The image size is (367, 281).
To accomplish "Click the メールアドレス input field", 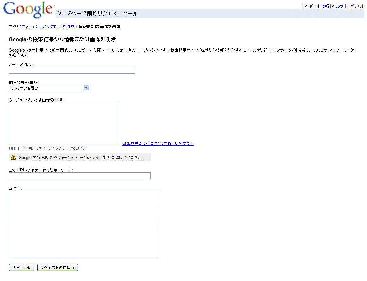I will click(72, 70).
